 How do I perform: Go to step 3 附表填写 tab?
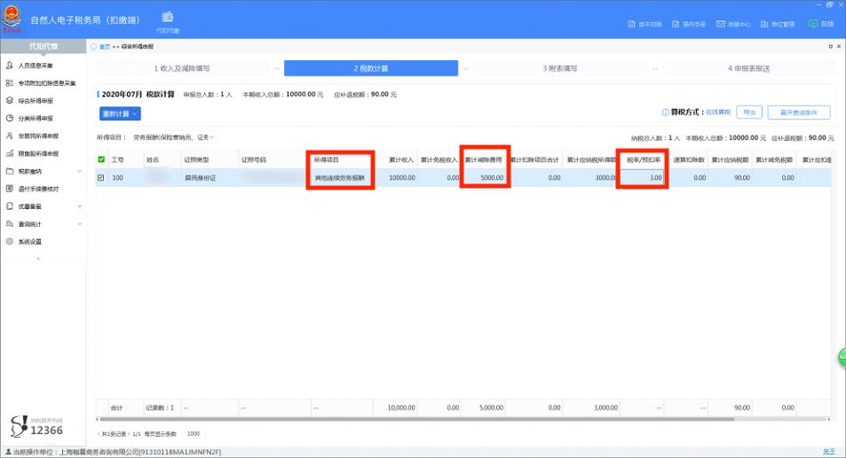[x=559, y=68]
